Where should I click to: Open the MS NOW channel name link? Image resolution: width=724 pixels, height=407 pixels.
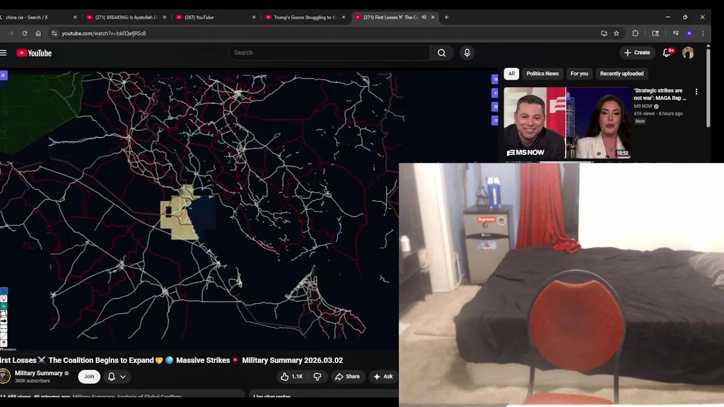(643, 106)
